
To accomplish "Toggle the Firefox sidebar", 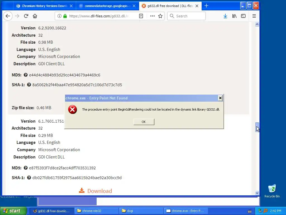I will [x=243, y=16].
